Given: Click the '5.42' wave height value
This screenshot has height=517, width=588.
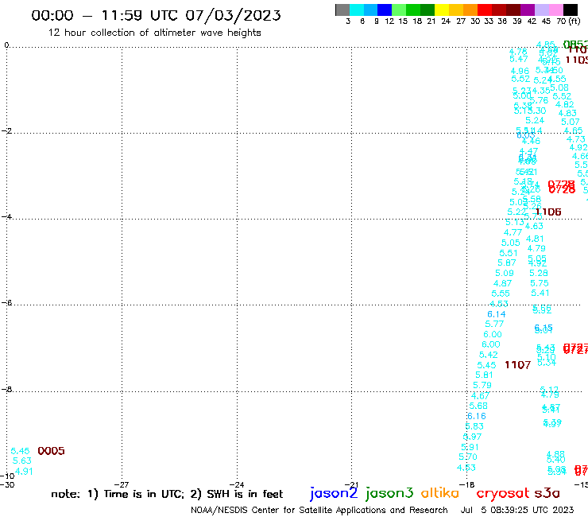Looking at the screenshot, I should (x=488, y=355).
